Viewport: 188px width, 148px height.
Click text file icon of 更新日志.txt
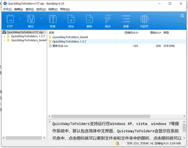(50, 46)
